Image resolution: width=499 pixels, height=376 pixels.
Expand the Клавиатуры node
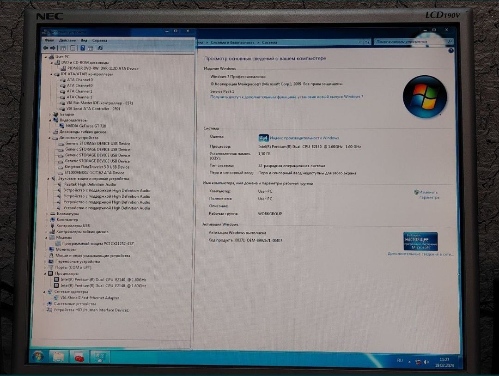click(47, 214)
